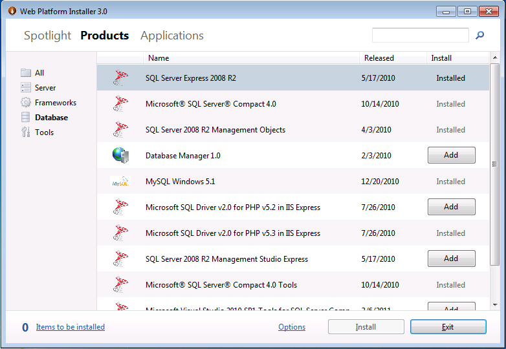Click the Management Studio Express row icon
Image resolution: width=506 pixels, height=349 pixels.
click(x=120, y=259)
